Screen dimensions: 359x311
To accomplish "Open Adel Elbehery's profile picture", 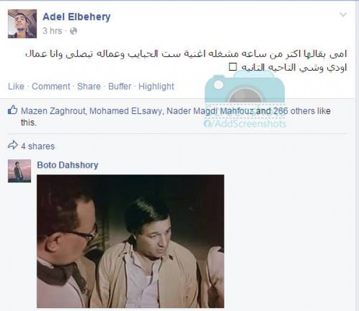I will click(22, 24).
